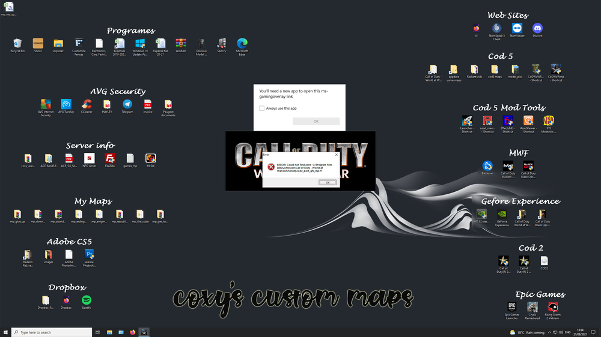Check the 'Always use this app' checkbox
Screen dimensions: 601x337
click(x=262, y=109)
